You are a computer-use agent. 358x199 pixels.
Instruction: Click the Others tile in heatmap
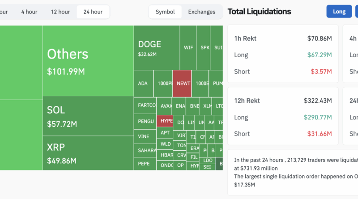pos(88,60)
